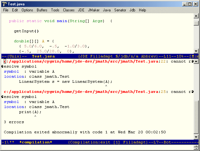Open the Buffers menu

pyautogui.click(x=42, y=10)
